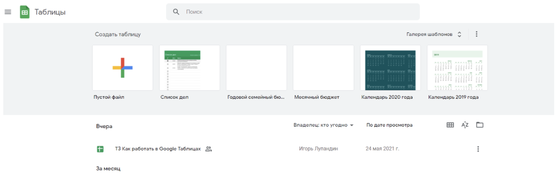555x177 pixels.
Task: Open the Список дел template thumbnail
Action: point(190,68)
